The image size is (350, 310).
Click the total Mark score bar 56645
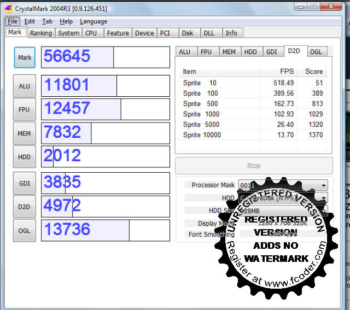tap(106, 57)
